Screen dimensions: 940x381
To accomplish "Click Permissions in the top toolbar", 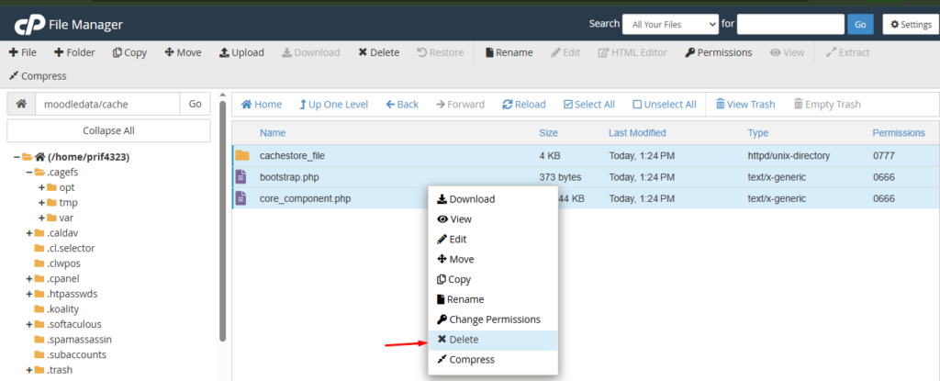I will click(x=718, y=53).
